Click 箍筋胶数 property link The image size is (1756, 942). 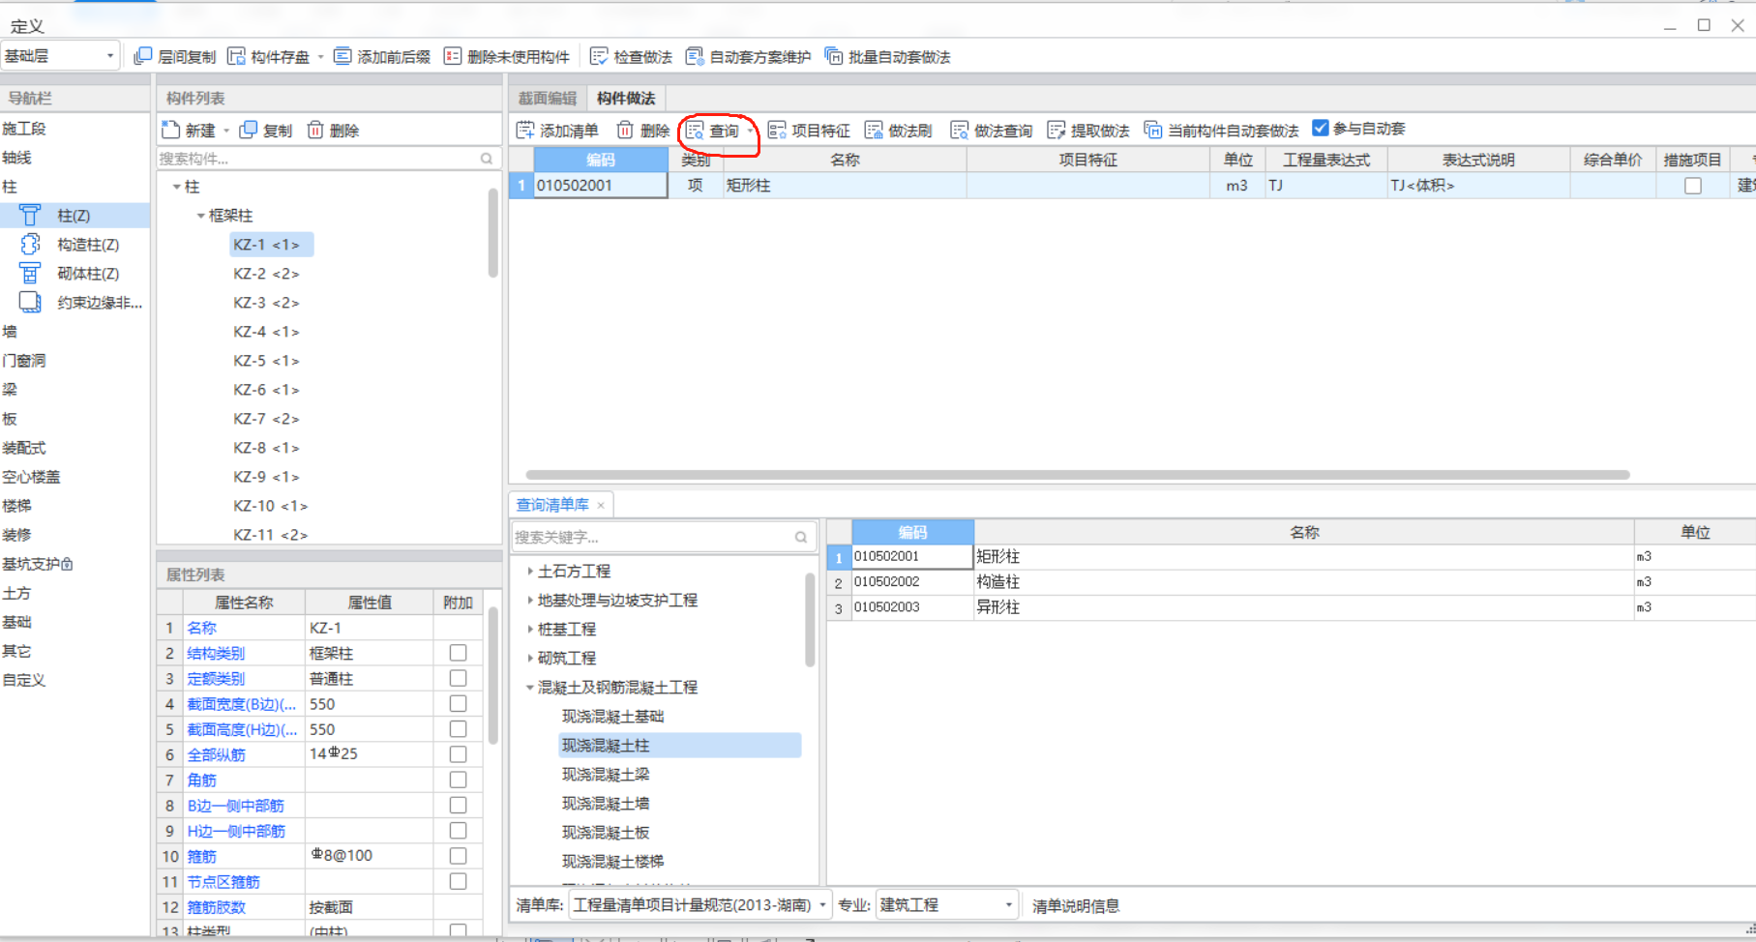pos(217,907)
